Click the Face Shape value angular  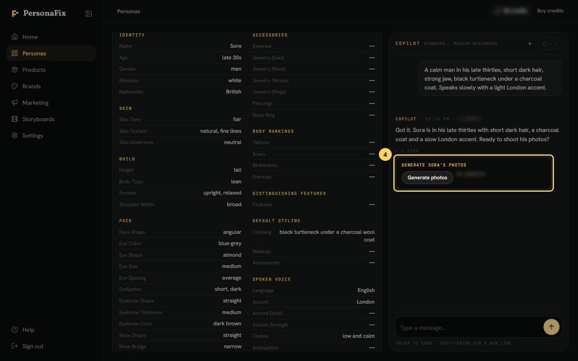click(x=232, y=232)
